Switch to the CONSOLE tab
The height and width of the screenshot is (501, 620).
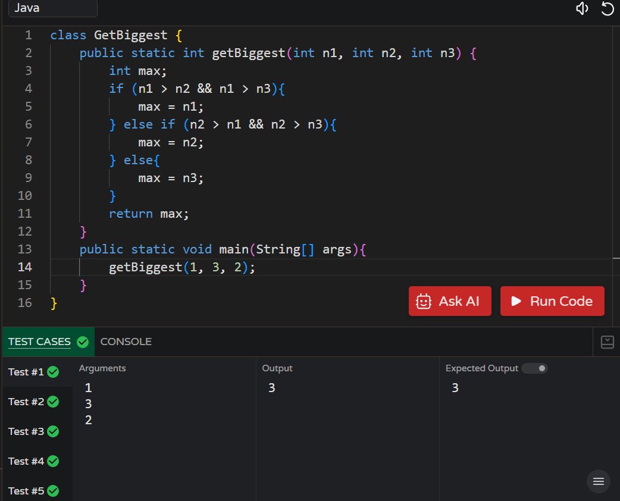tap(126, 342)
